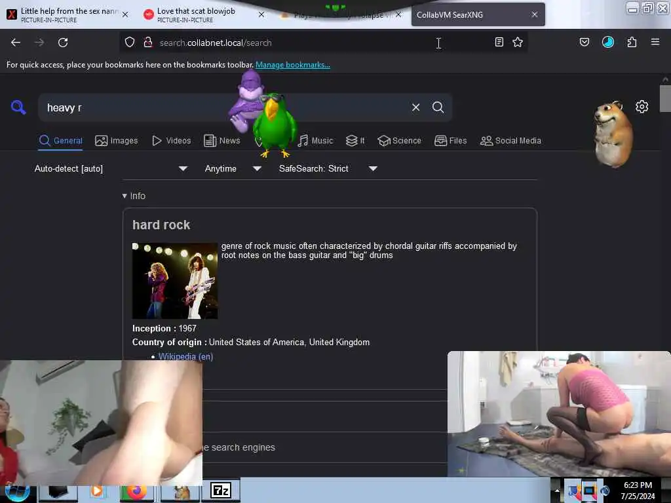Screen dimensions: 671x503
Task: Open the extensions puzzle icon
Action: 632,42
